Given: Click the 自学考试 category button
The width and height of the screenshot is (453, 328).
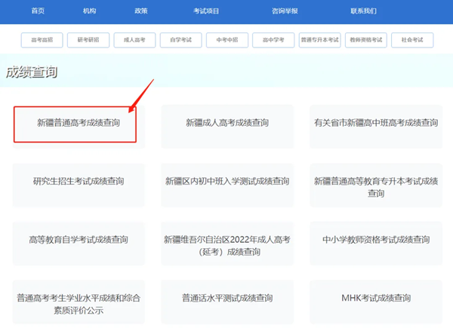Looking at the screenshot, I should (181, 39).
